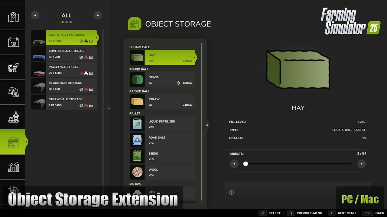Click orange bale icon on Pallet Warehouse row
This screenshot has height=217, width=387.
(81, 73)
